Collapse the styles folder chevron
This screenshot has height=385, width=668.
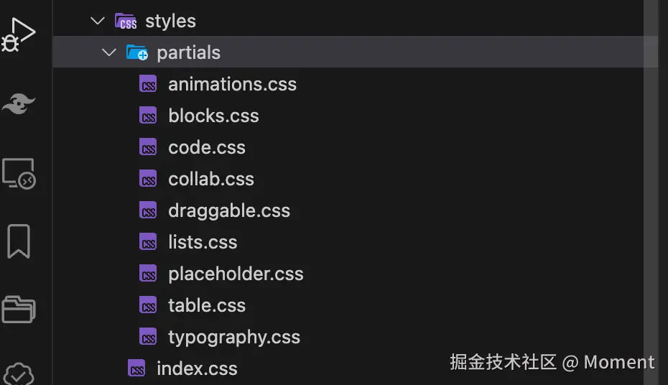coord(98,21)
